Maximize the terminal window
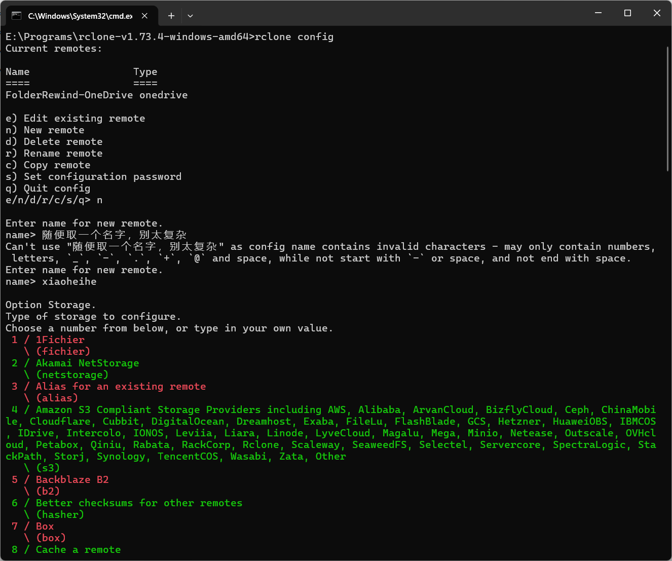Image resolution: width=672 pixels, height=561 pixels. (x=627, y=13)
